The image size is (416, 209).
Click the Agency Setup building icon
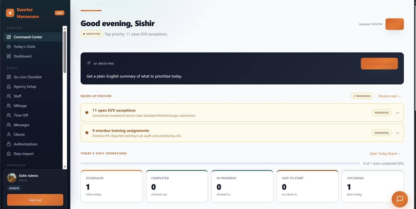coord(9,86)
